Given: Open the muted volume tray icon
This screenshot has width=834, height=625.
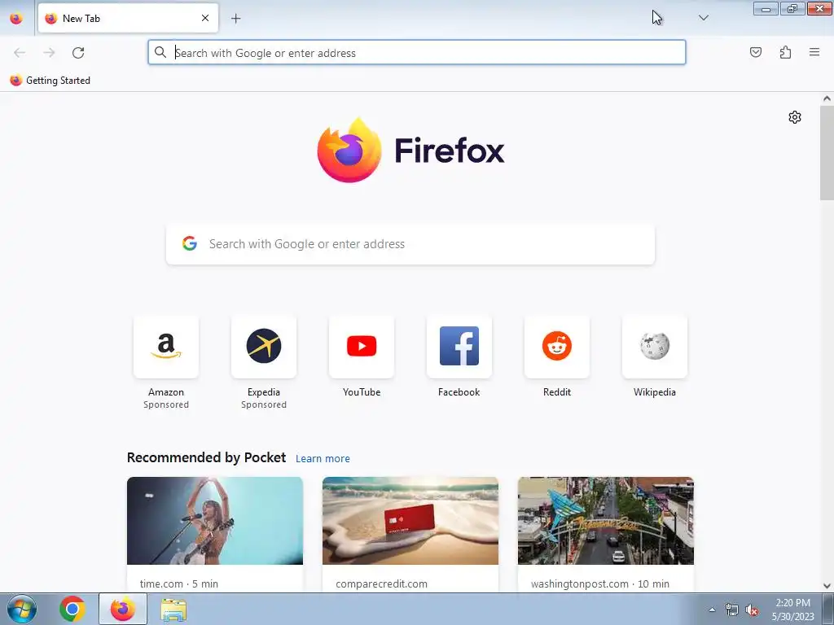Looking at the screenshot, I should tap(752, 610).
